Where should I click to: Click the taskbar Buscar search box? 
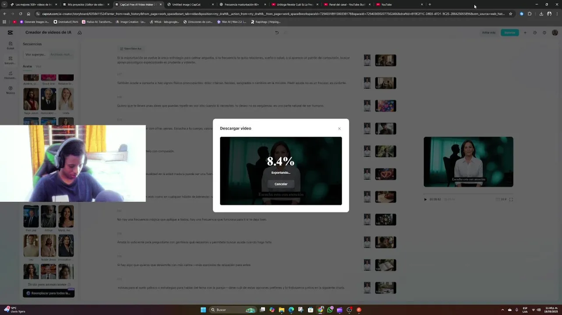233,310
